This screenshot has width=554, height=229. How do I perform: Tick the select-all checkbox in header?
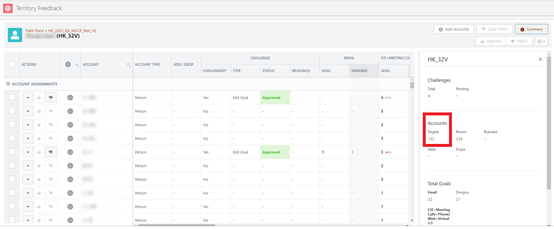12,64
